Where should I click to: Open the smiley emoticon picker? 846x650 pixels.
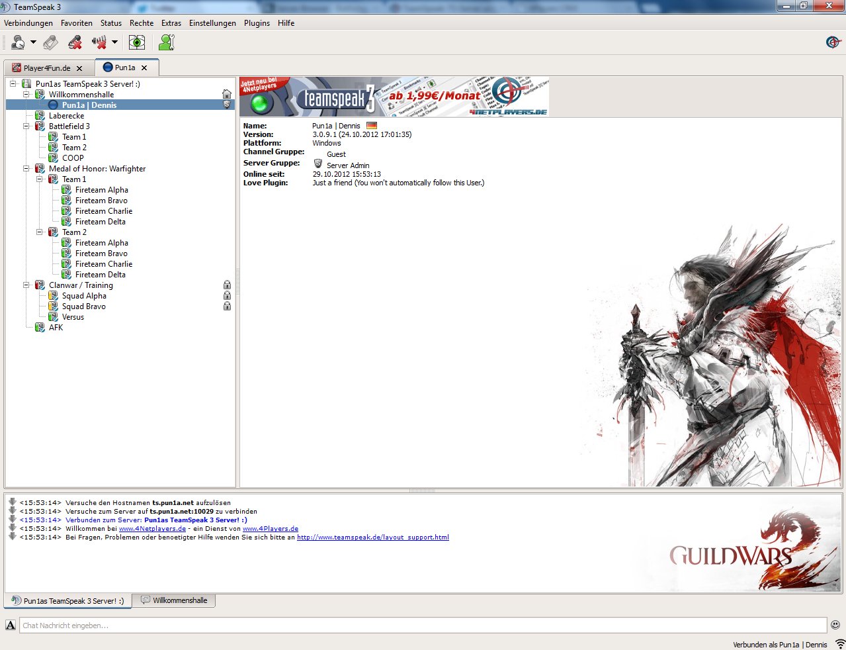835,625
